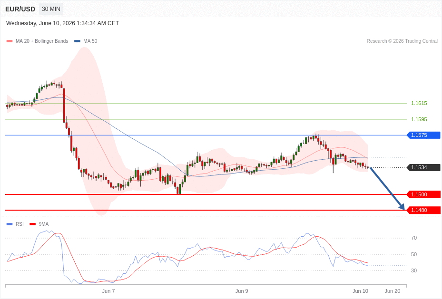Toggle the MA 20 + Bollinger Bands legend
The image size is (442, 299).
[38, 41]
